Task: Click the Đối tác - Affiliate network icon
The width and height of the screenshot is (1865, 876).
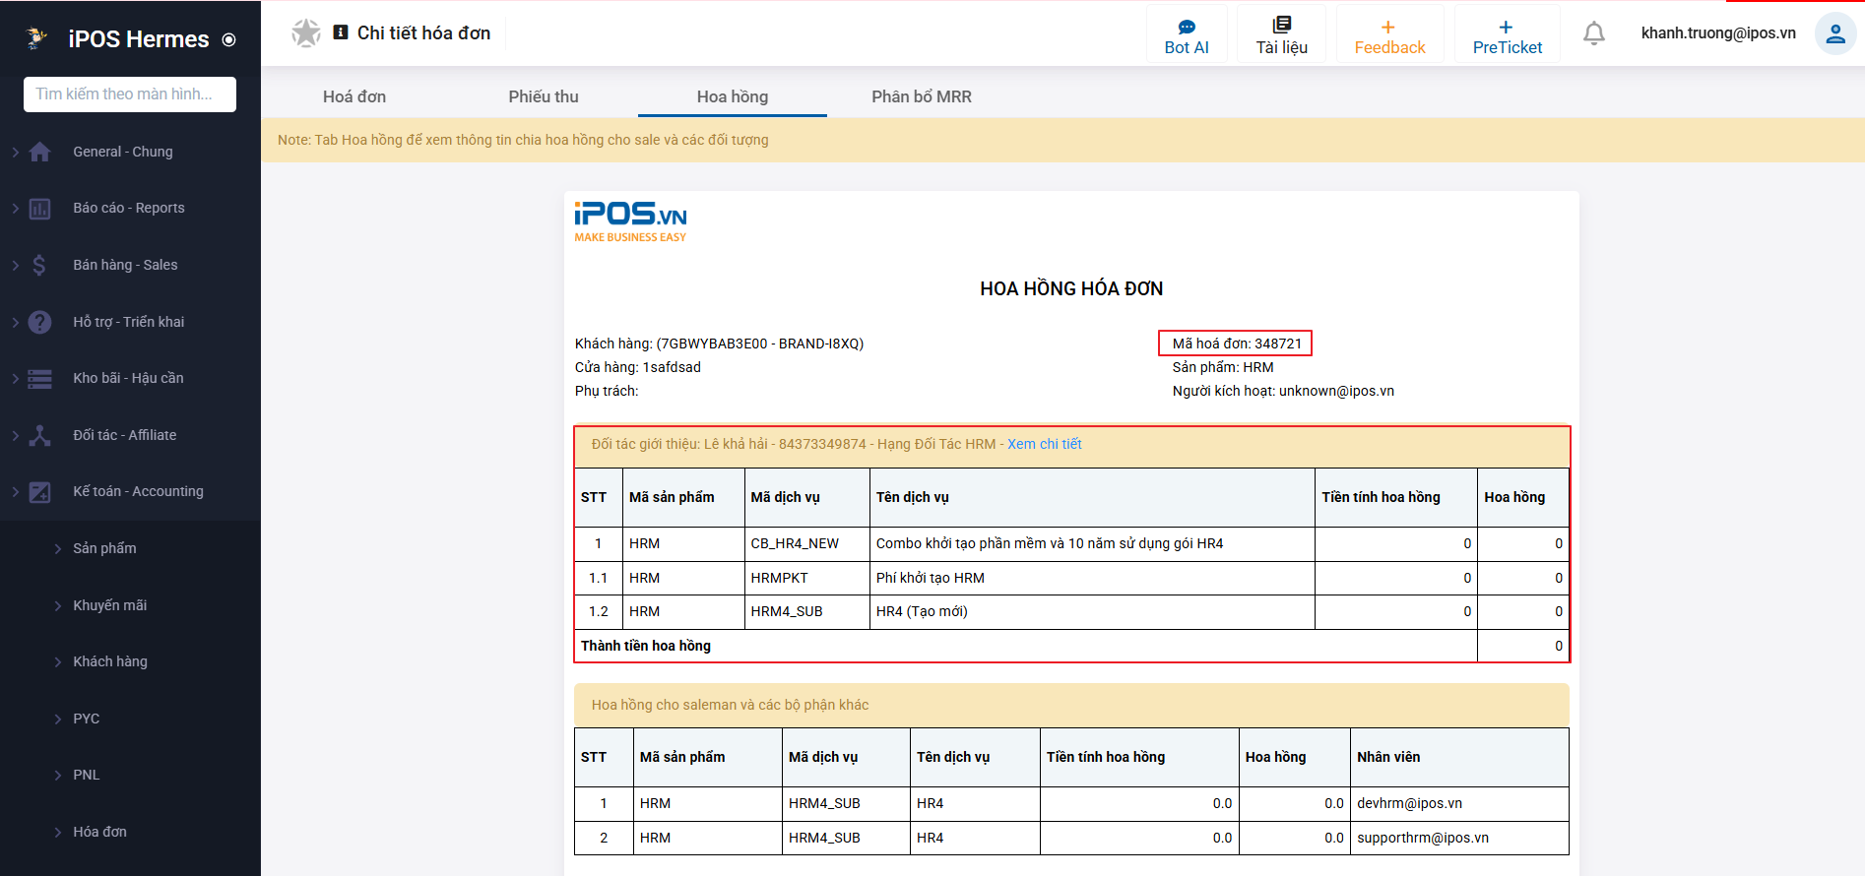Action: [40, 435]
